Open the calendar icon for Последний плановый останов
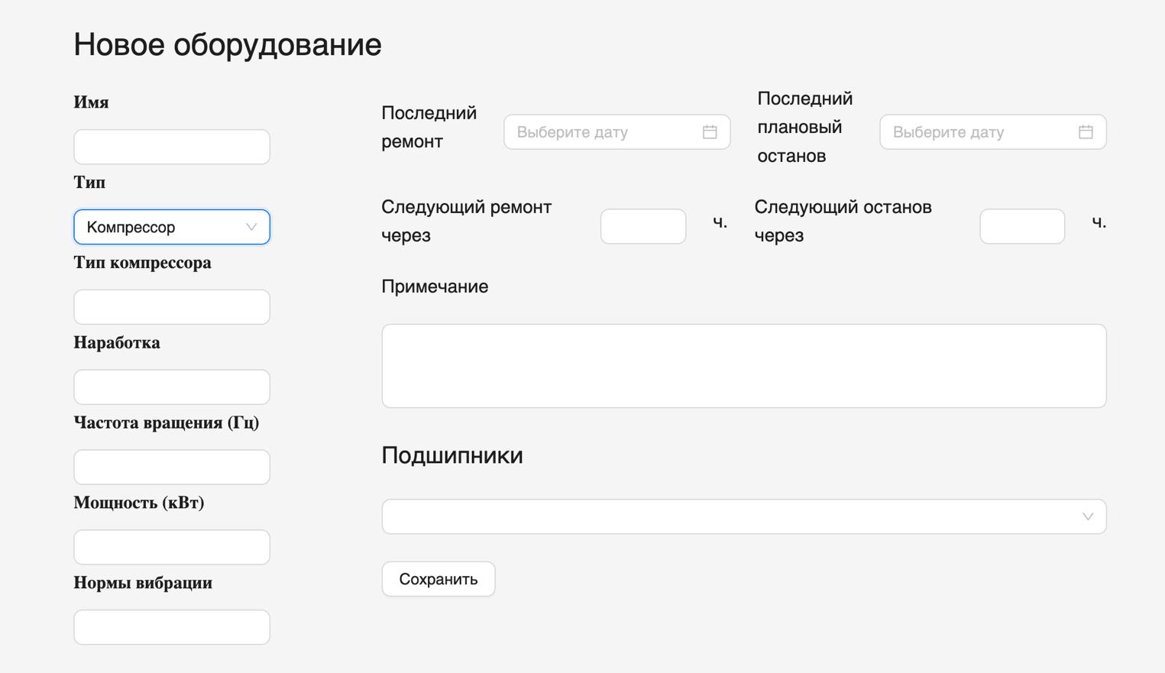1165x673 pixels. (1086, 131)
